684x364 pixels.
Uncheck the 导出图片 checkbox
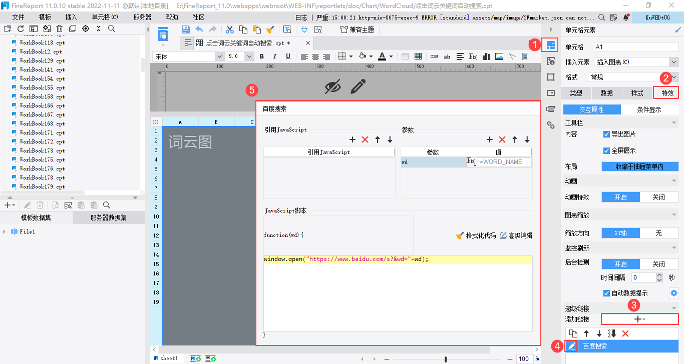pos(607,134)
